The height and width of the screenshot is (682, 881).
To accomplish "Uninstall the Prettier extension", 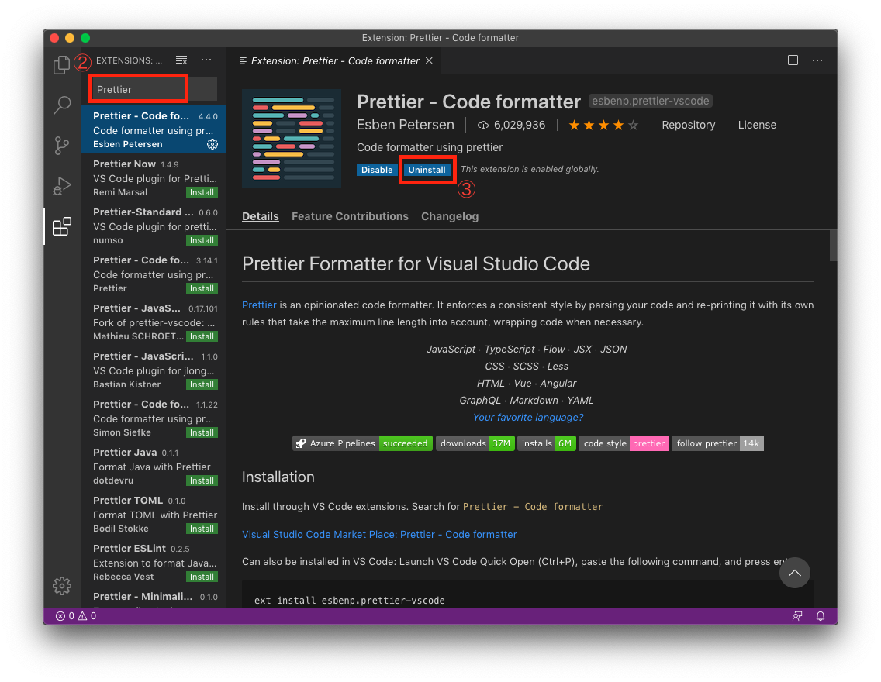I will coord(427,170).
